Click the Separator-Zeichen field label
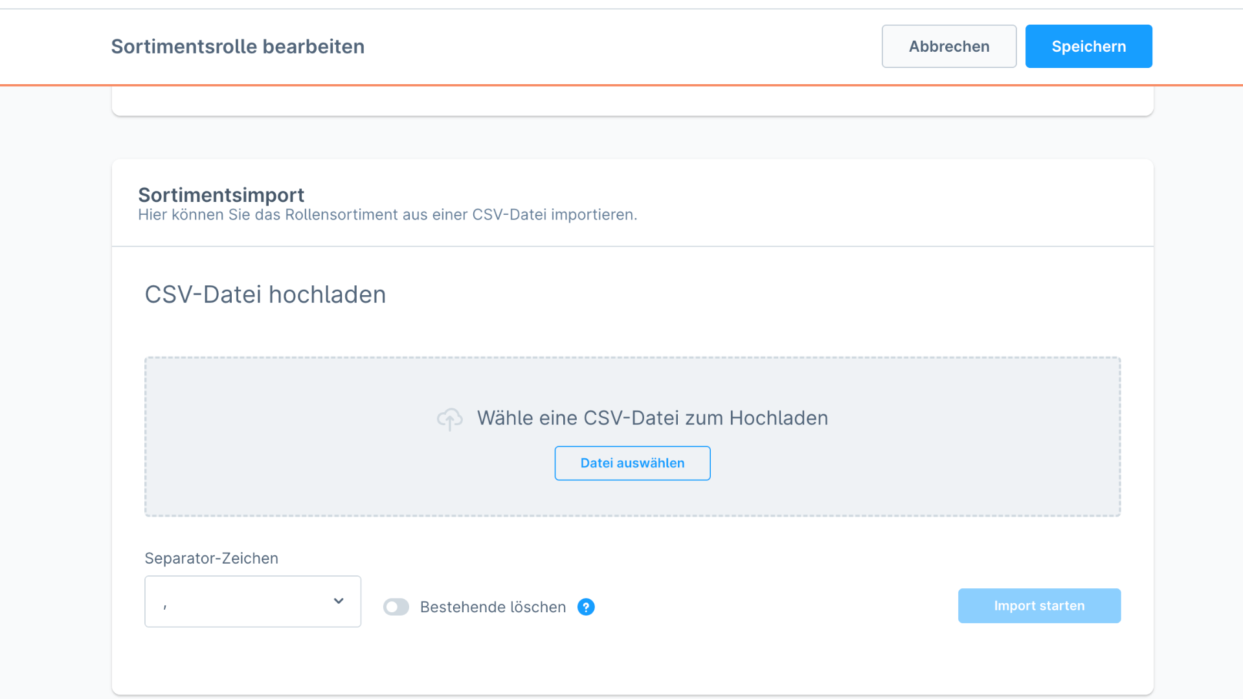Image resolution: width=1243 pixels, height=699 pixels. click(211, 559)
